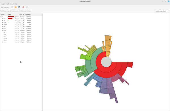
Task: Click the refresh rescan icon
Action: click(27, 7)
